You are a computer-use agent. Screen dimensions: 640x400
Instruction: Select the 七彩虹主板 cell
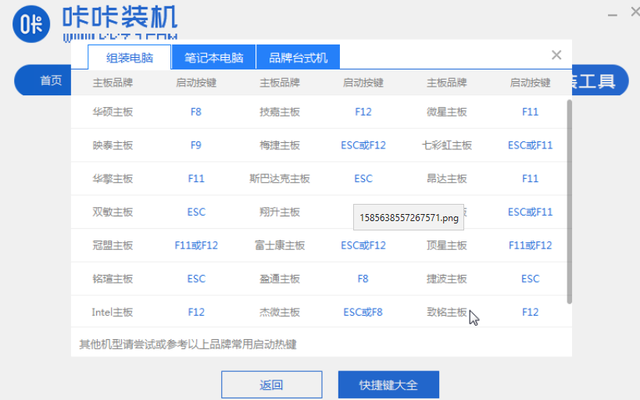[x=446, y=145]
